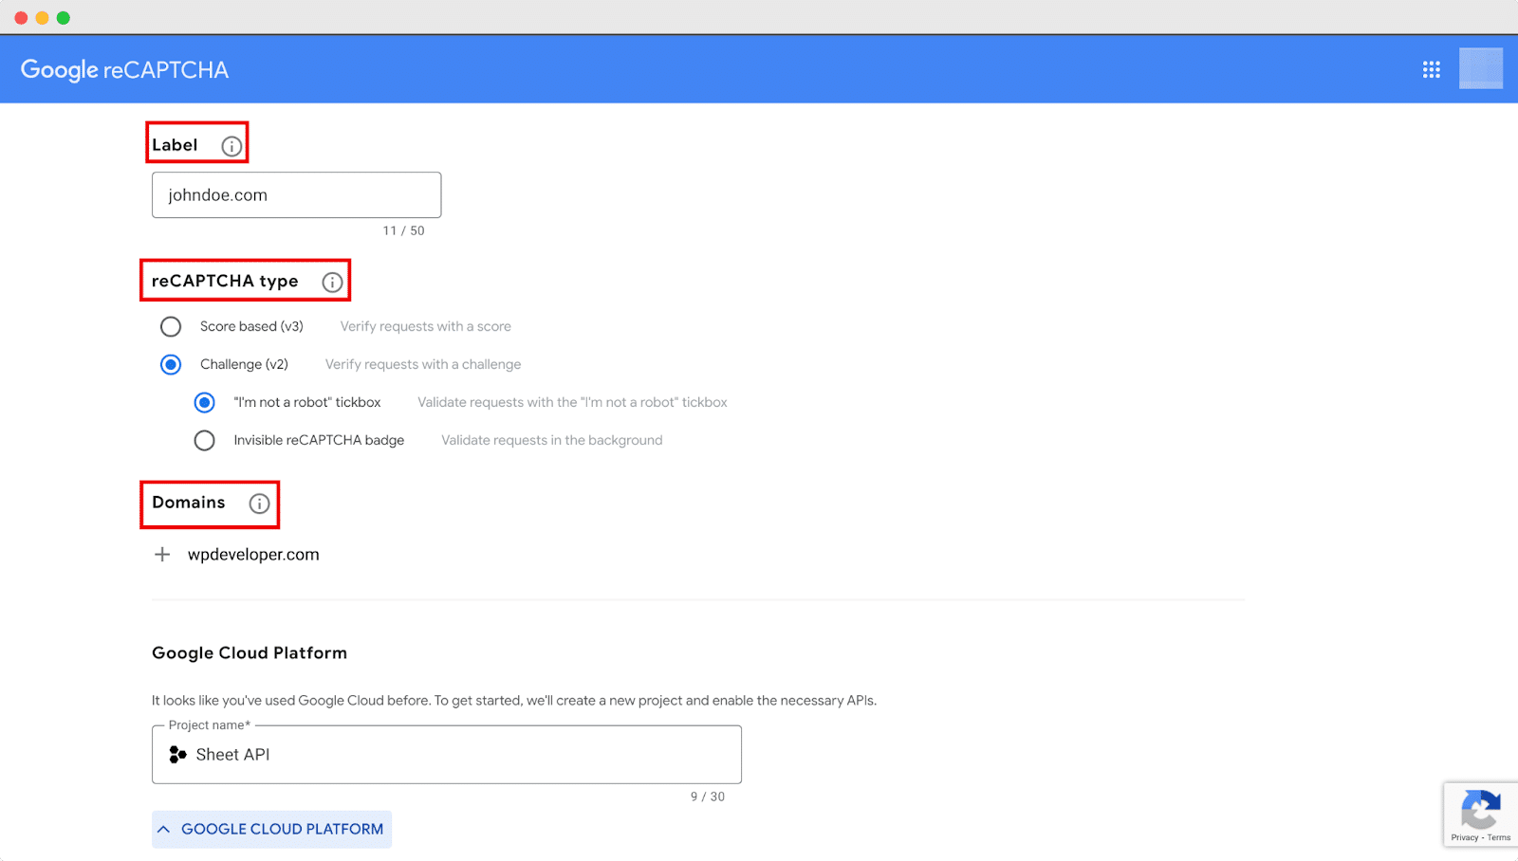Click the Label text field containing johndoe.com

pos(295,194)
